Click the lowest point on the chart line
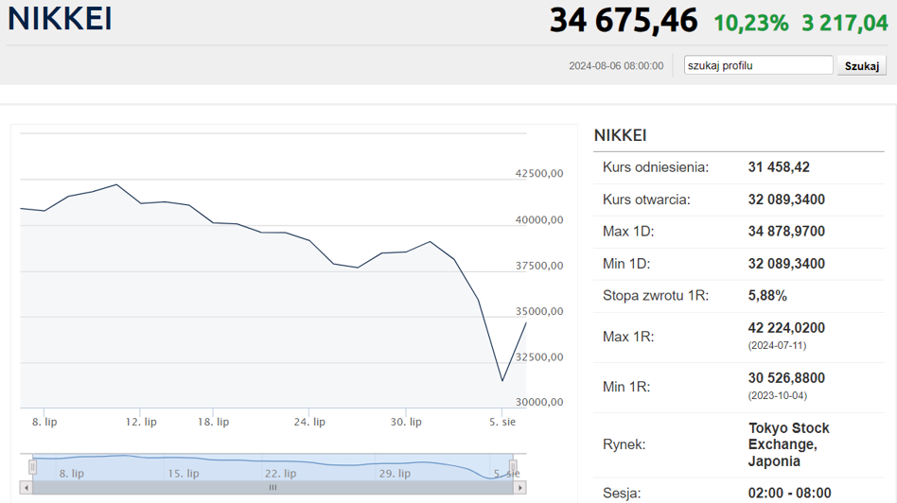 point(502,381)
